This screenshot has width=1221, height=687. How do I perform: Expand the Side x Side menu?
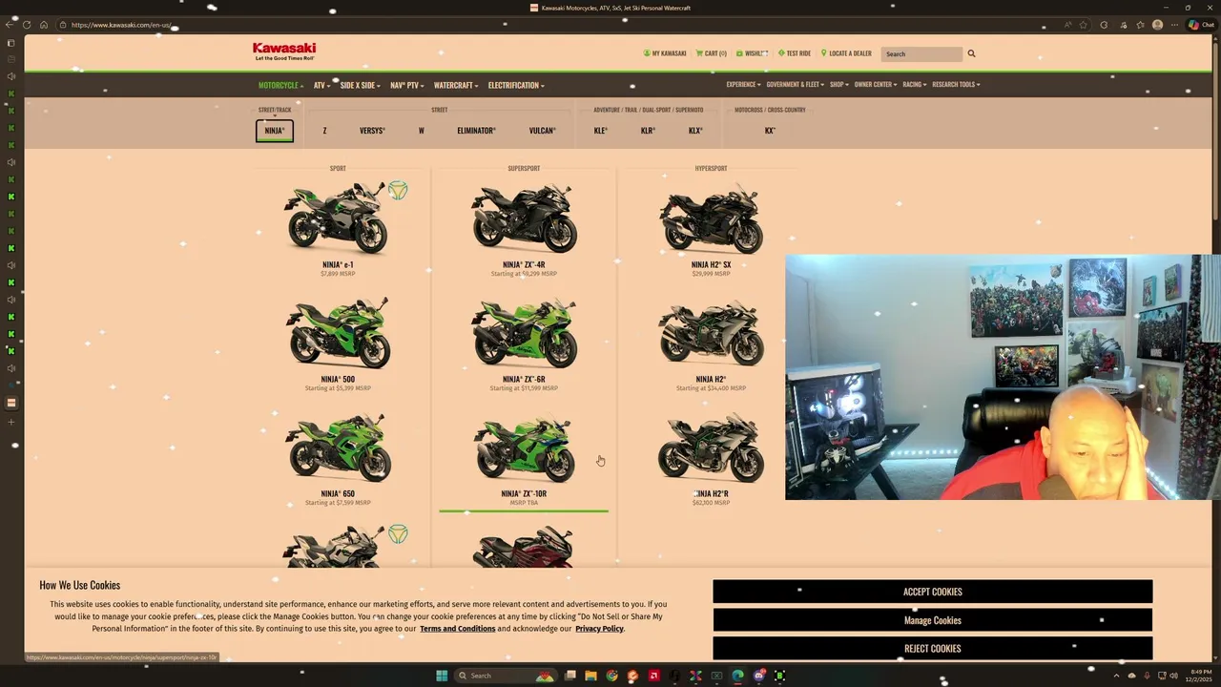360,85
